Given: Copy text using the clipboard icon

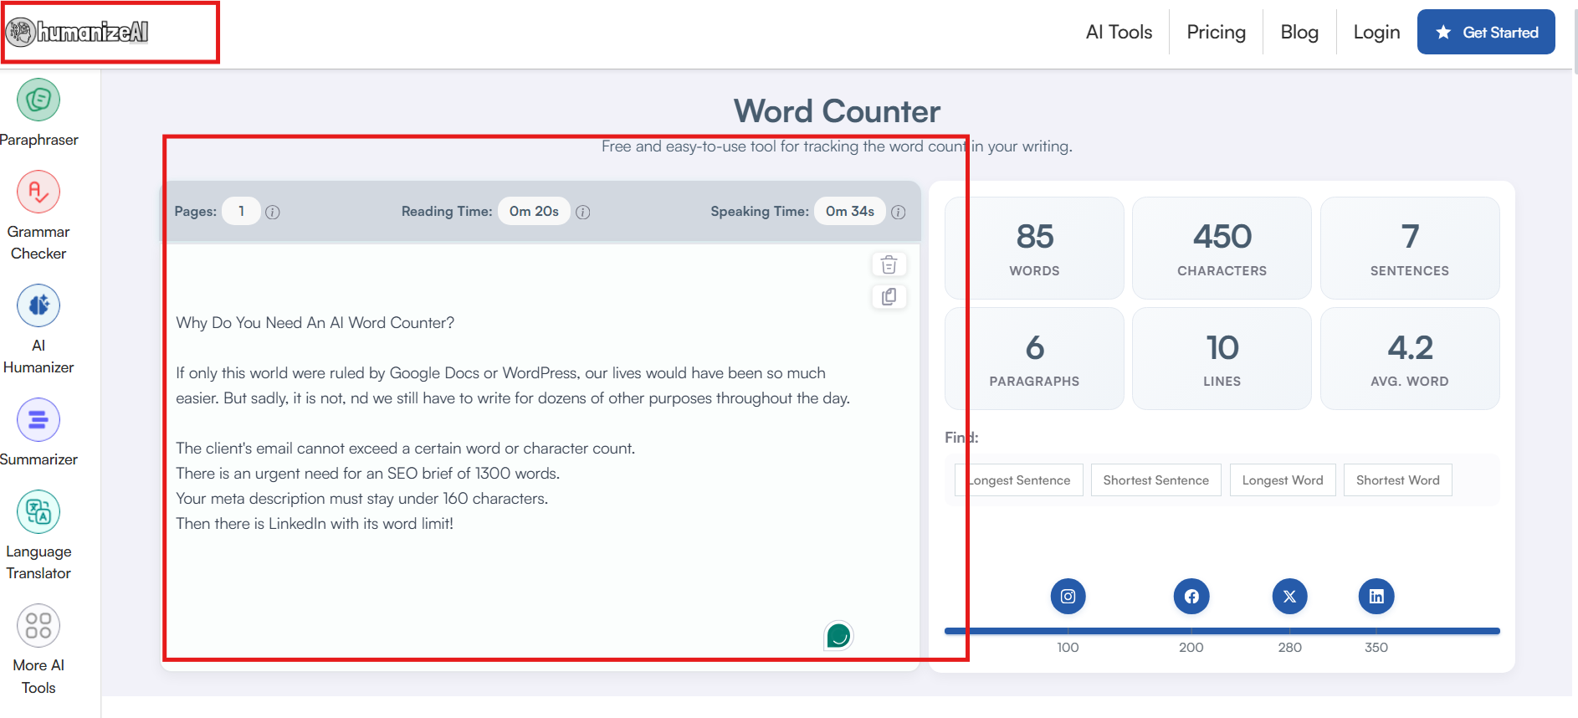Looking at the screenshot, I should pyautogui.click(x=889, y=297).
